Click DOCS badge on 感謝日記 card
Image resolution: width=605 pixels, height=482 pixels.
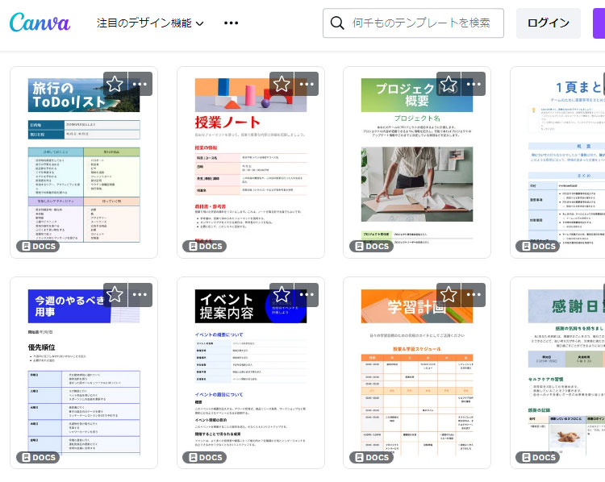[x=538, y=457]
